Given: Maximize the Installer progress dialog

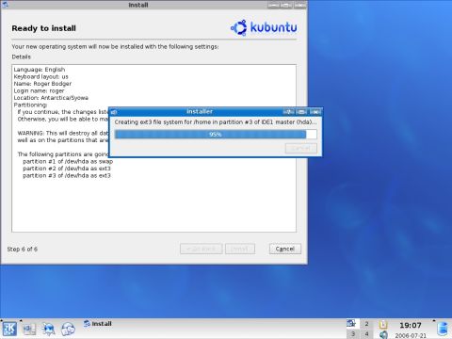Looking at the screenshot, I should click(301, 112).
